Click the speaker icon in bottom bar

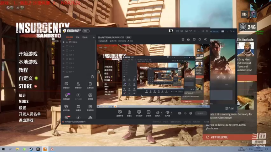click(167, 112)
